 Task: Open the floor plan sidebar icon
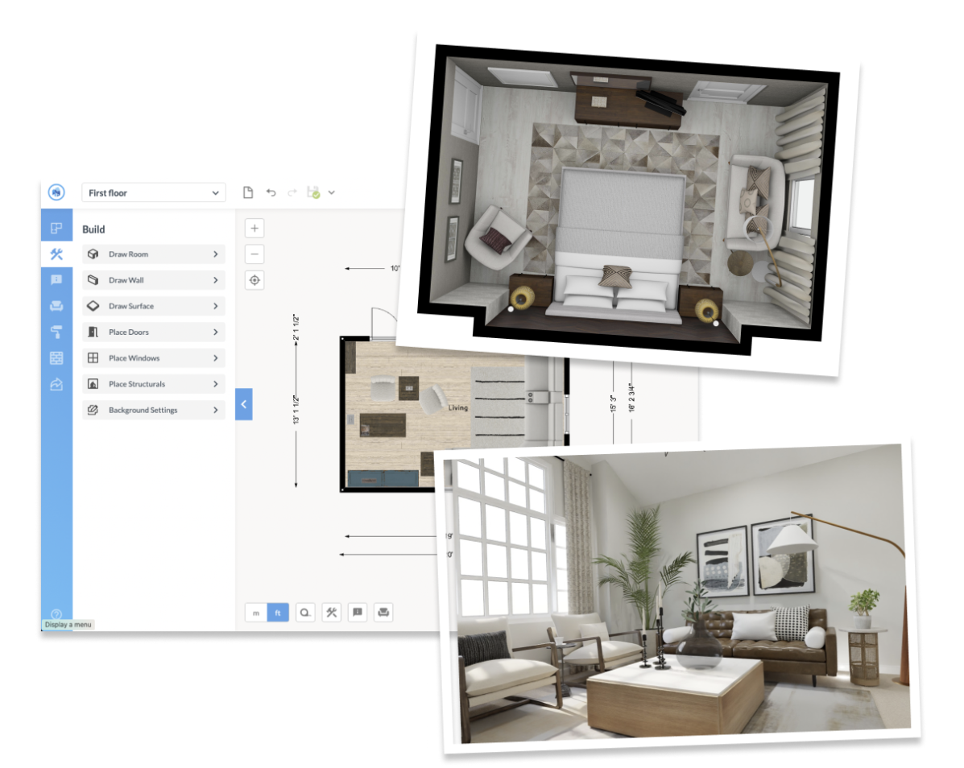[x=56, y=229]
